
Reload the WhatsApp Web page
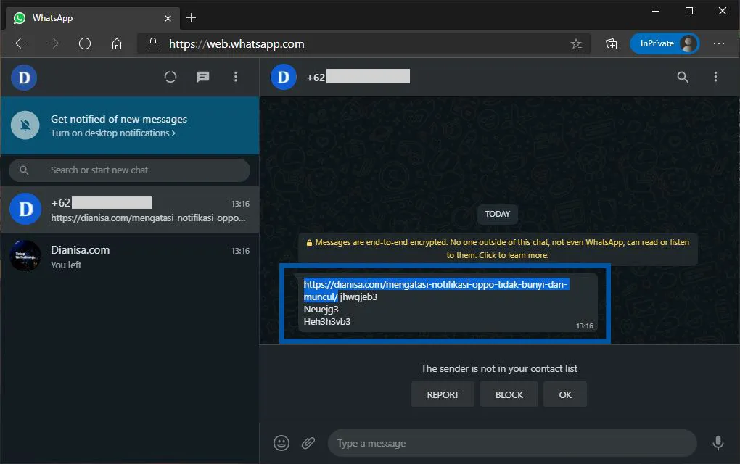[85, 43]
